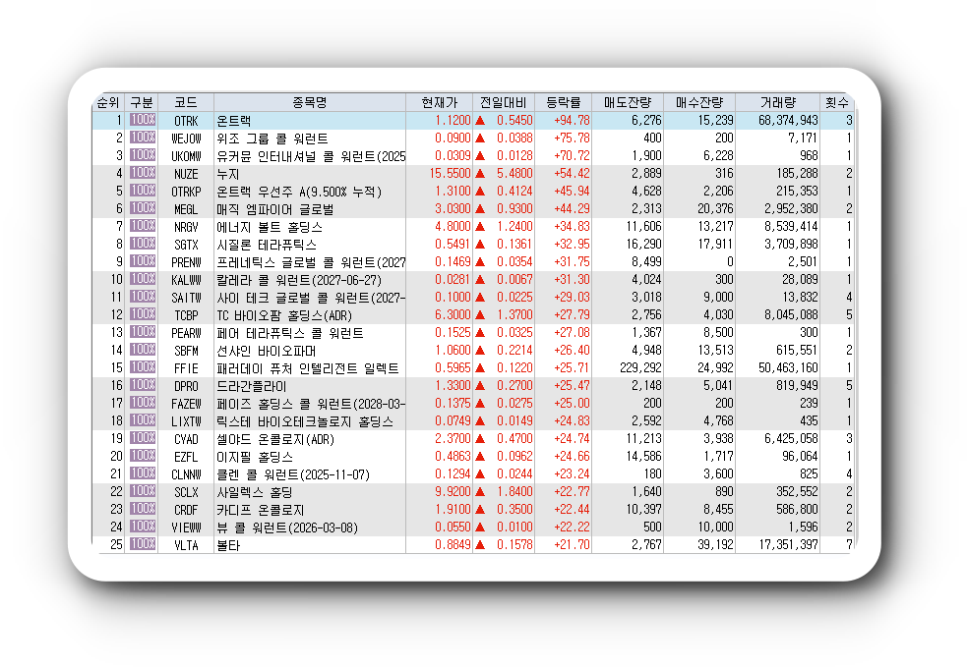967x667 pixels.
Task: Click the 100% badge in UKOMW row
Action: pyautogui.click(x=143, y=154)
